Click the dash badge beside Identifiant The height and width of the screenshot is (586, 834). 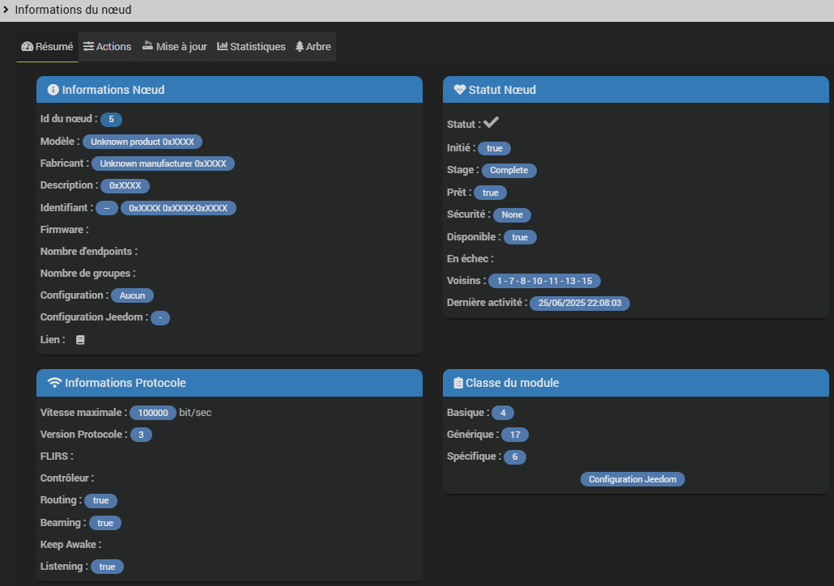pos(107,208)
